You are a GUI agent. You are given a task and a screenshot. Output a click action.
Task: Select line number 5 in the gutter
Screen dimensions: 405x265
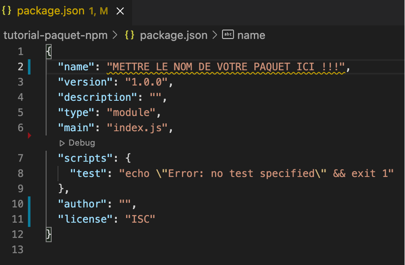pyautogui.click(x=21, y=112)
